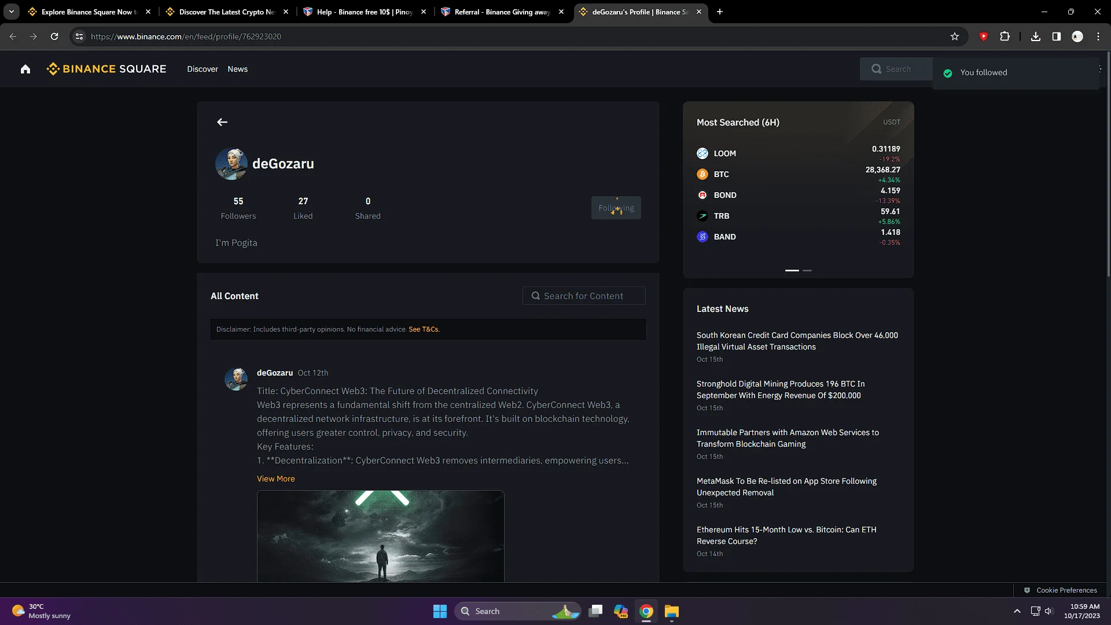Open the network icon in system tray
1111x625 pixels.
[x=1035, y=611]
